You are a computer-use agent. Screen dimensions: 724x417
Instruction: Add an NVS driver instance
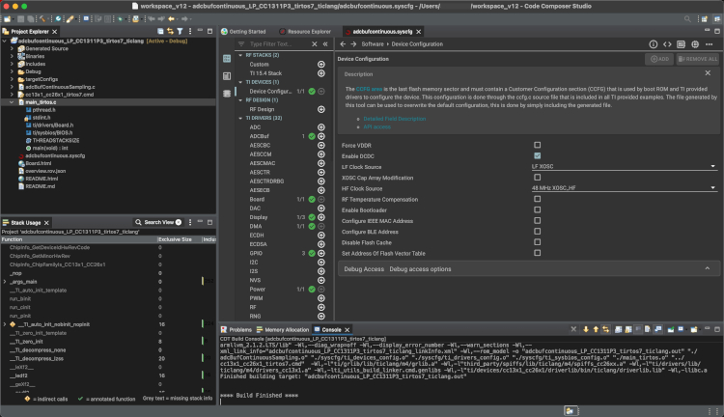point(320,280)
